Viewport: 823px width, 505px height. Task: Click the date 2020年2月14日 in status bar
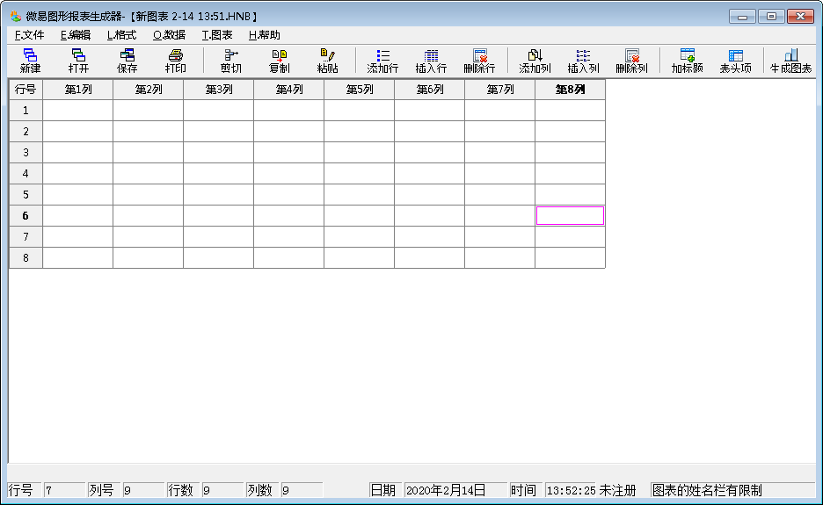(455, 490)
